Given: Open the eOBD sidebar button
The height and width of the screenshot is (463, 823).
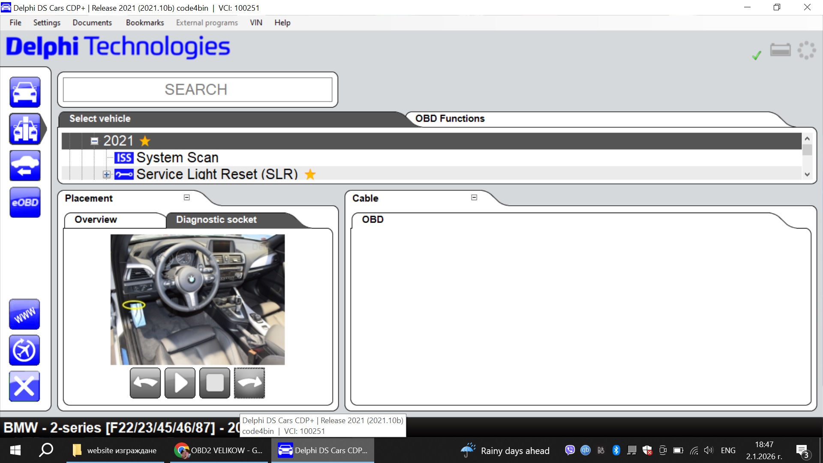Looking at the screenshot, I should coord(25,202).
